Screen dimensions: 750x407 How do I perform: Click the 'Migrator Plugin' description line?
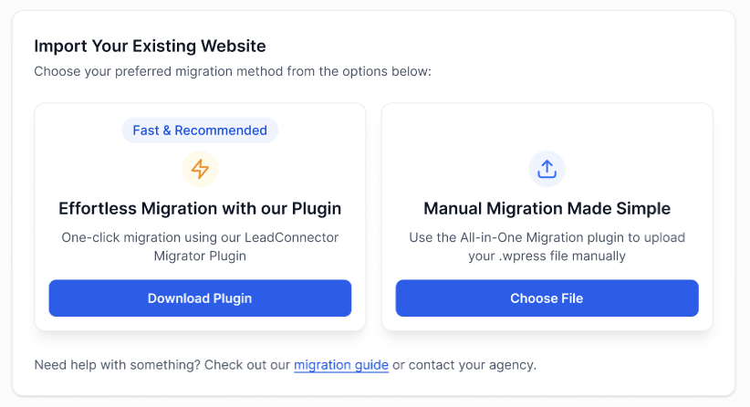pyautogui.click(x=200, y=256)
